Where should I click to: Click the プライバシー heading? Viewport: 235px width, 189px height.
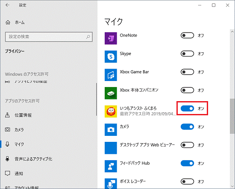pyautogui.click(x=15, y=51)
